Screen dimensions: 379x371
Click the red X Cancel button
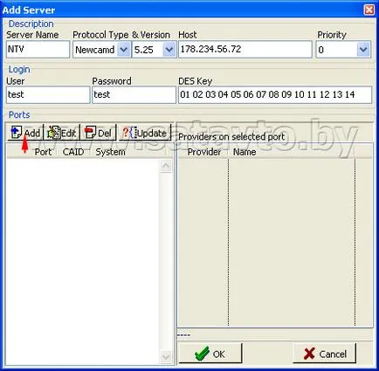[324, 354]
